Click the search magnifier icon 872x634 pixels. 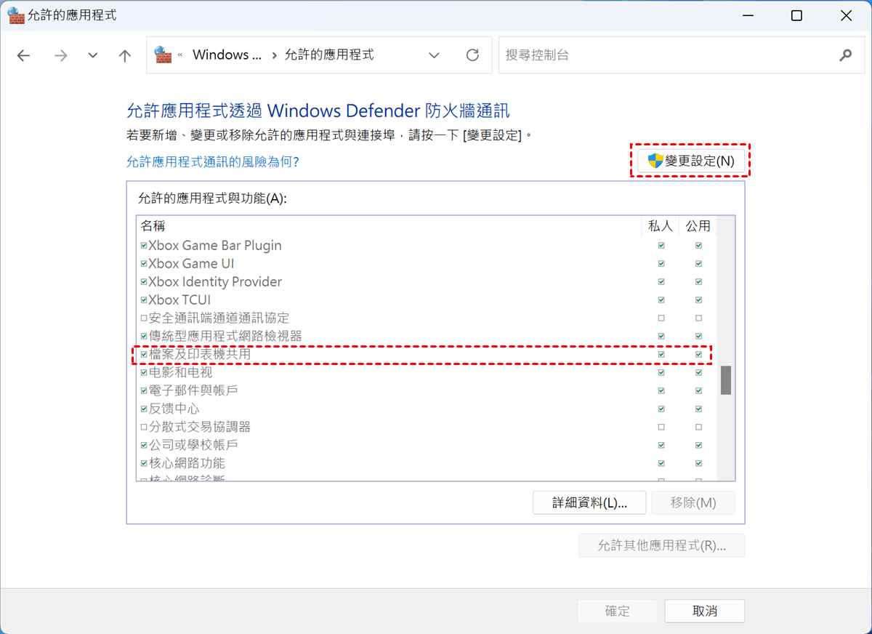coord(845,55)
